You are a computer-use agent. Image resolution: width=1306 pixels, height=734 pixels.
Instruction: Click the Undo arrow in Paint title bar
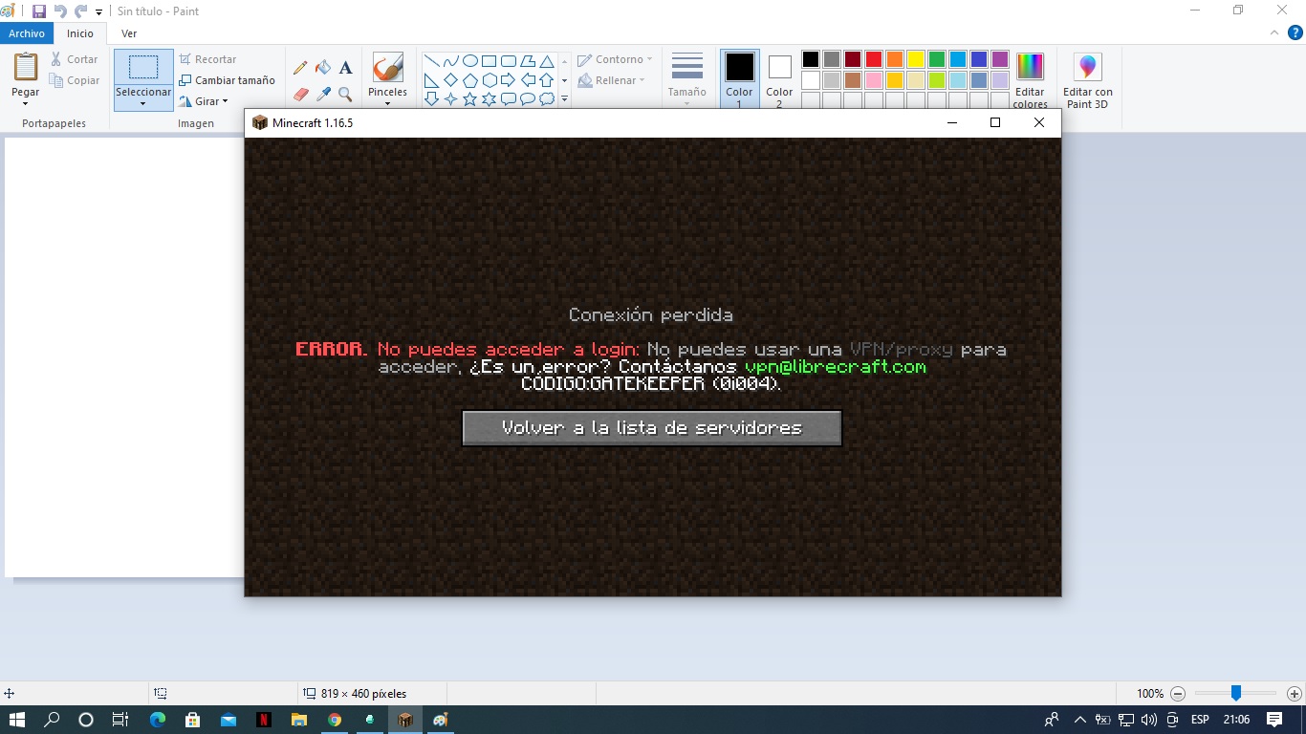60,11
